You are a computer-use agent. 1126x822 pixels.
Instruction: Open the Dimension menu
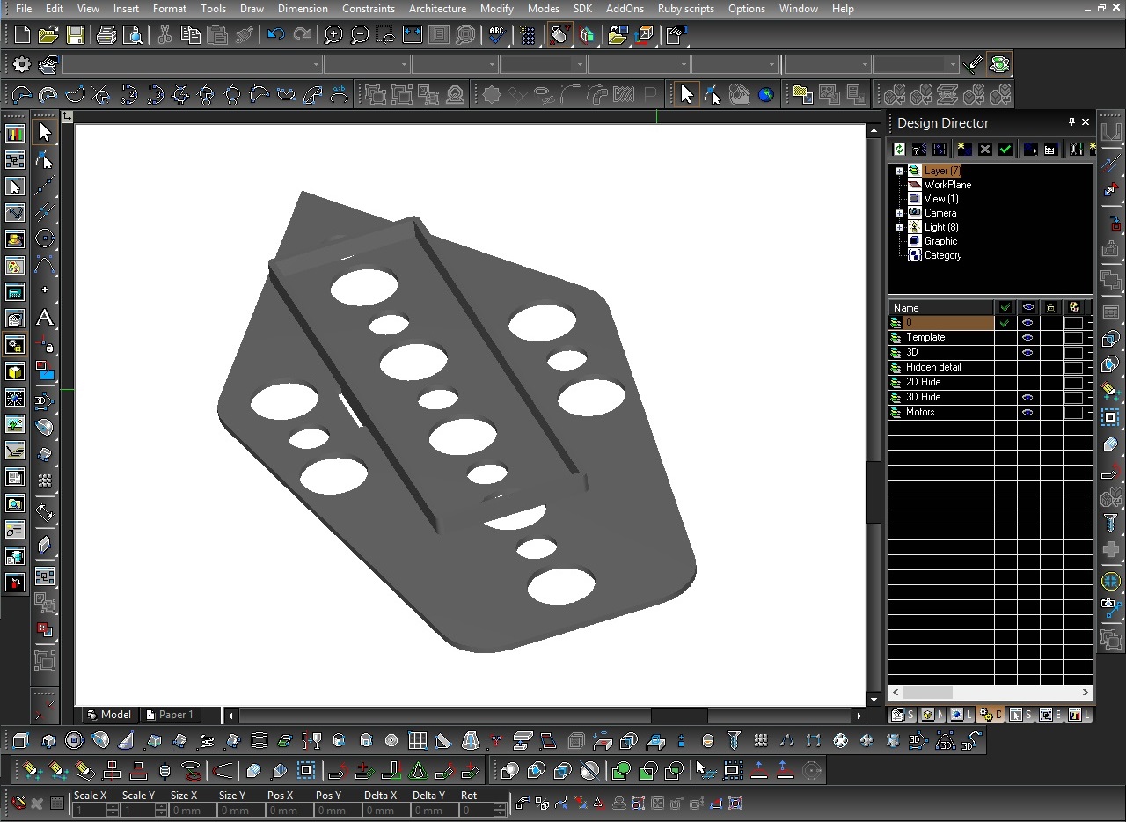(x=303, y=9)
